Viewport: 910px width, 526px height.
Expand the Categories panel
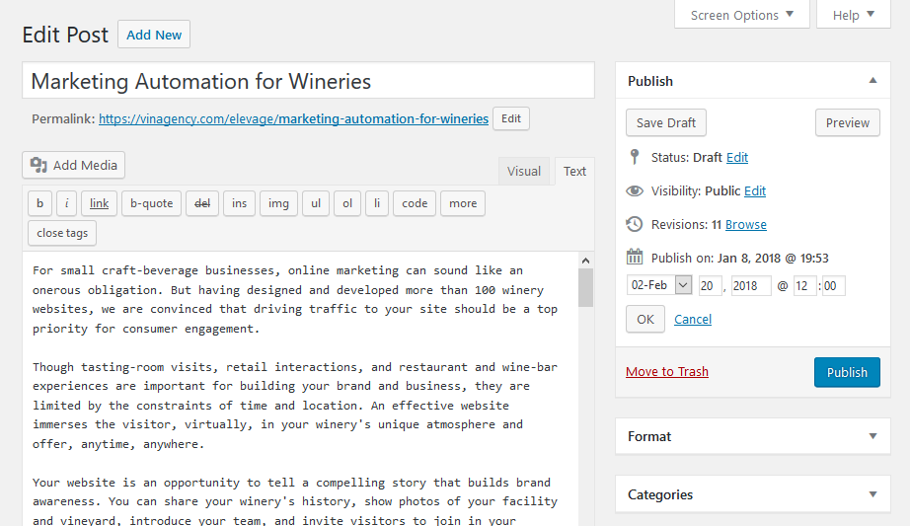coord(872,494)
